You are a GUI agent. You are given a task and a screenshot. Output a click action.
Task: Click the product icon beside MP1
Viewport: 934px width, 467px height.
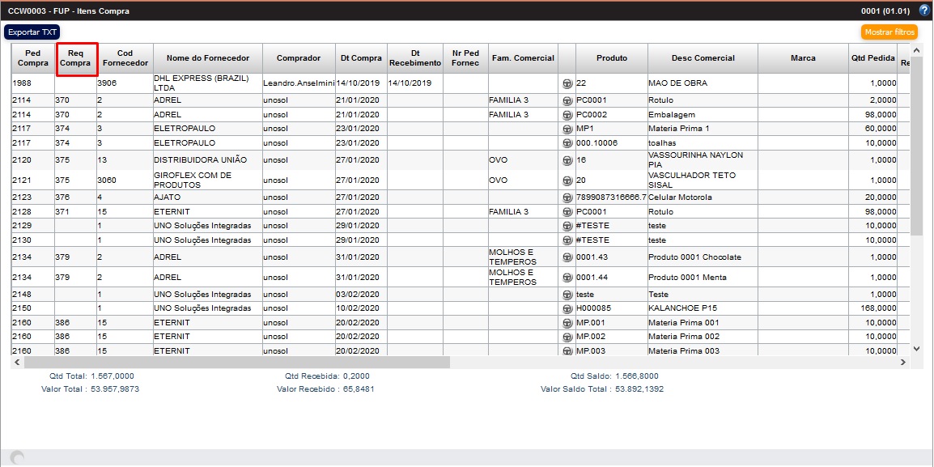pyautogui.click(x=567, y=129)
